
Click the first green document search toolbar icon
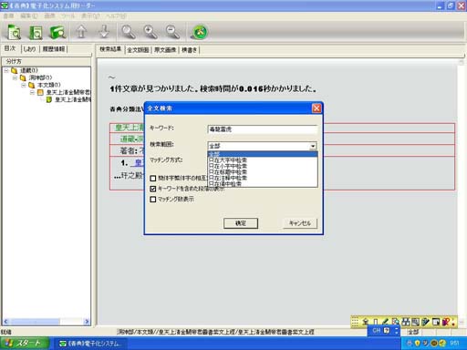(x=14, y=32)
